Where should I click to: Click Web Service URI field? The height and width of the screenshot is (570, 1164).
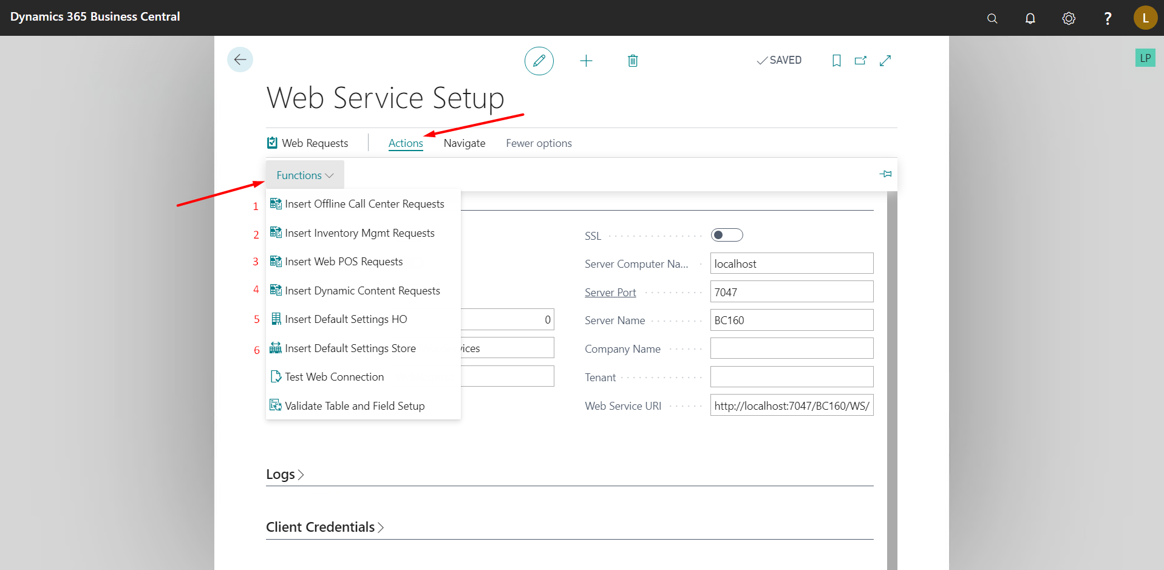click(792, 405)
